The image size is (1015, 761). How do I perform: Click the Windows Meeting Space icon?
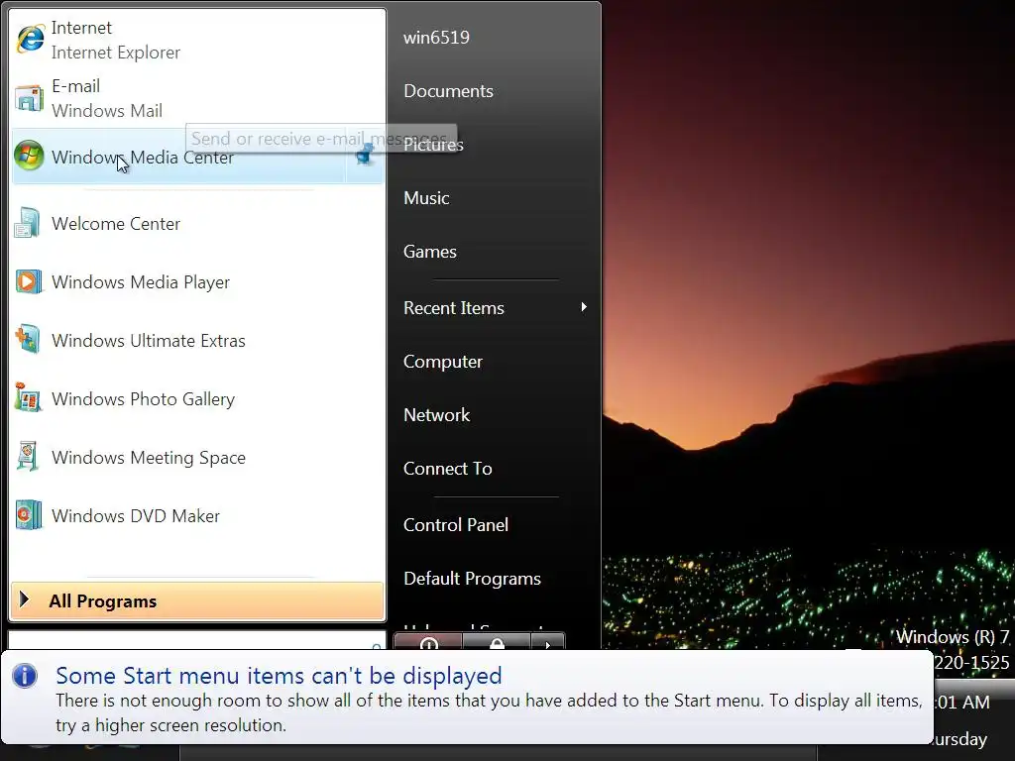pos(28,456)
